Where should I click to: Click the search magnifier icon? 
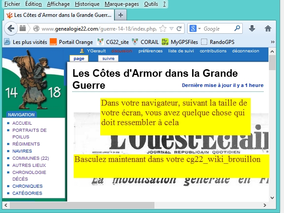237,28
